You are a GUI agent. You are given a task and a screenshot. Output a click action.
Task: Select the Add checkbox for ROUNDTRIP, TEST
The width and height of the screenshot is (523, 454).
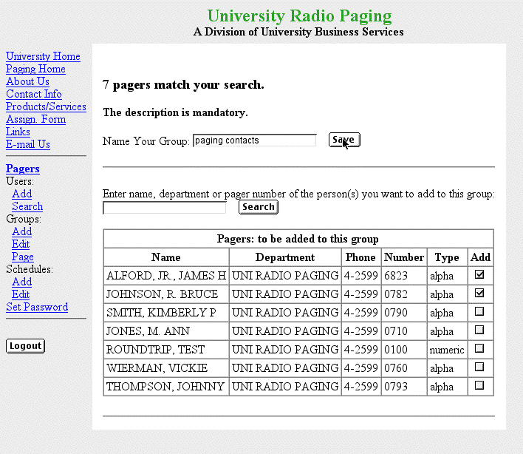coord(479,348)
